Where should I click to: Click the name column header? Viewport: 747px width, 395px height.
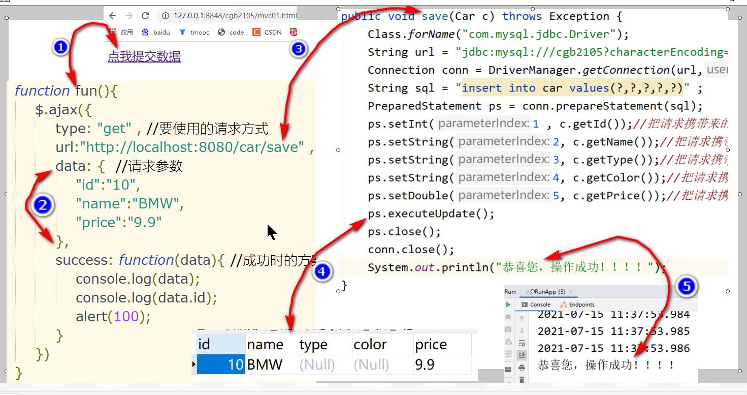coord(272,344)
